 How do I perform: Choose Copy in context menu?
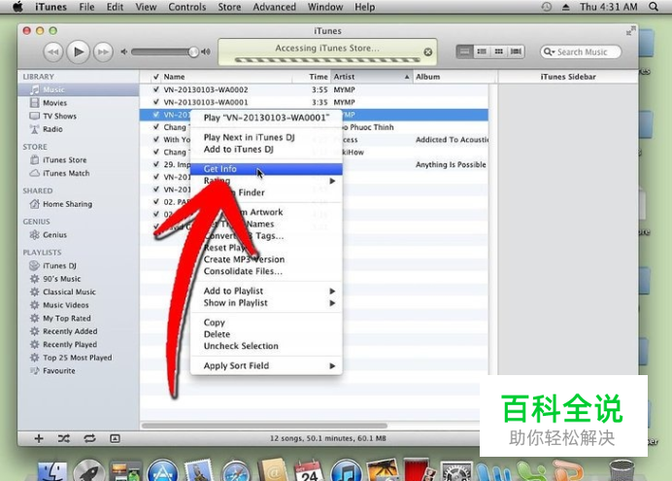(266, 323)
